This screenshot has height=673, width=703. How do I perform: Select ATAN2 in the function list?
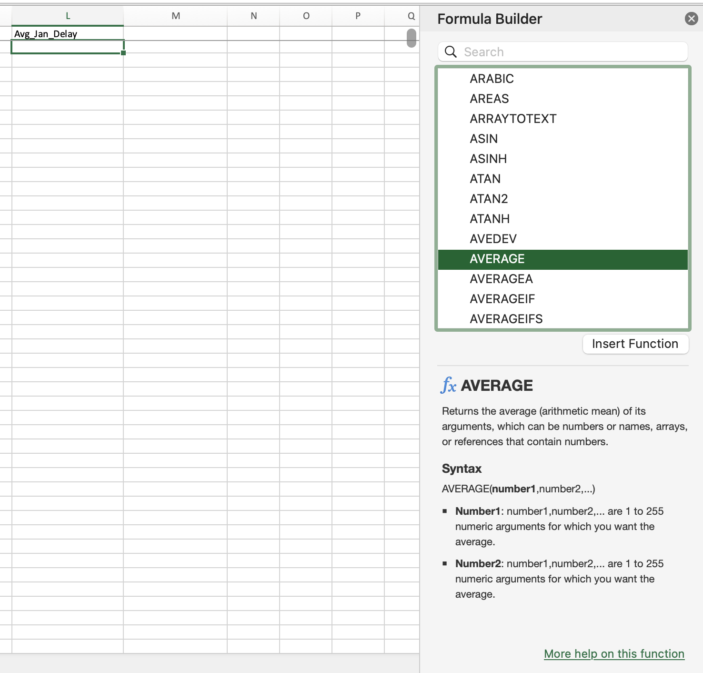[489, 199]
